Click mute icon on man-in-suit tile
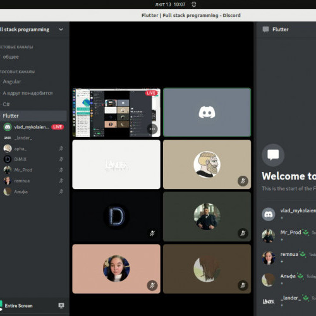Image resolution: width=316 pixels, height=316 pixels. coord(243,233)
